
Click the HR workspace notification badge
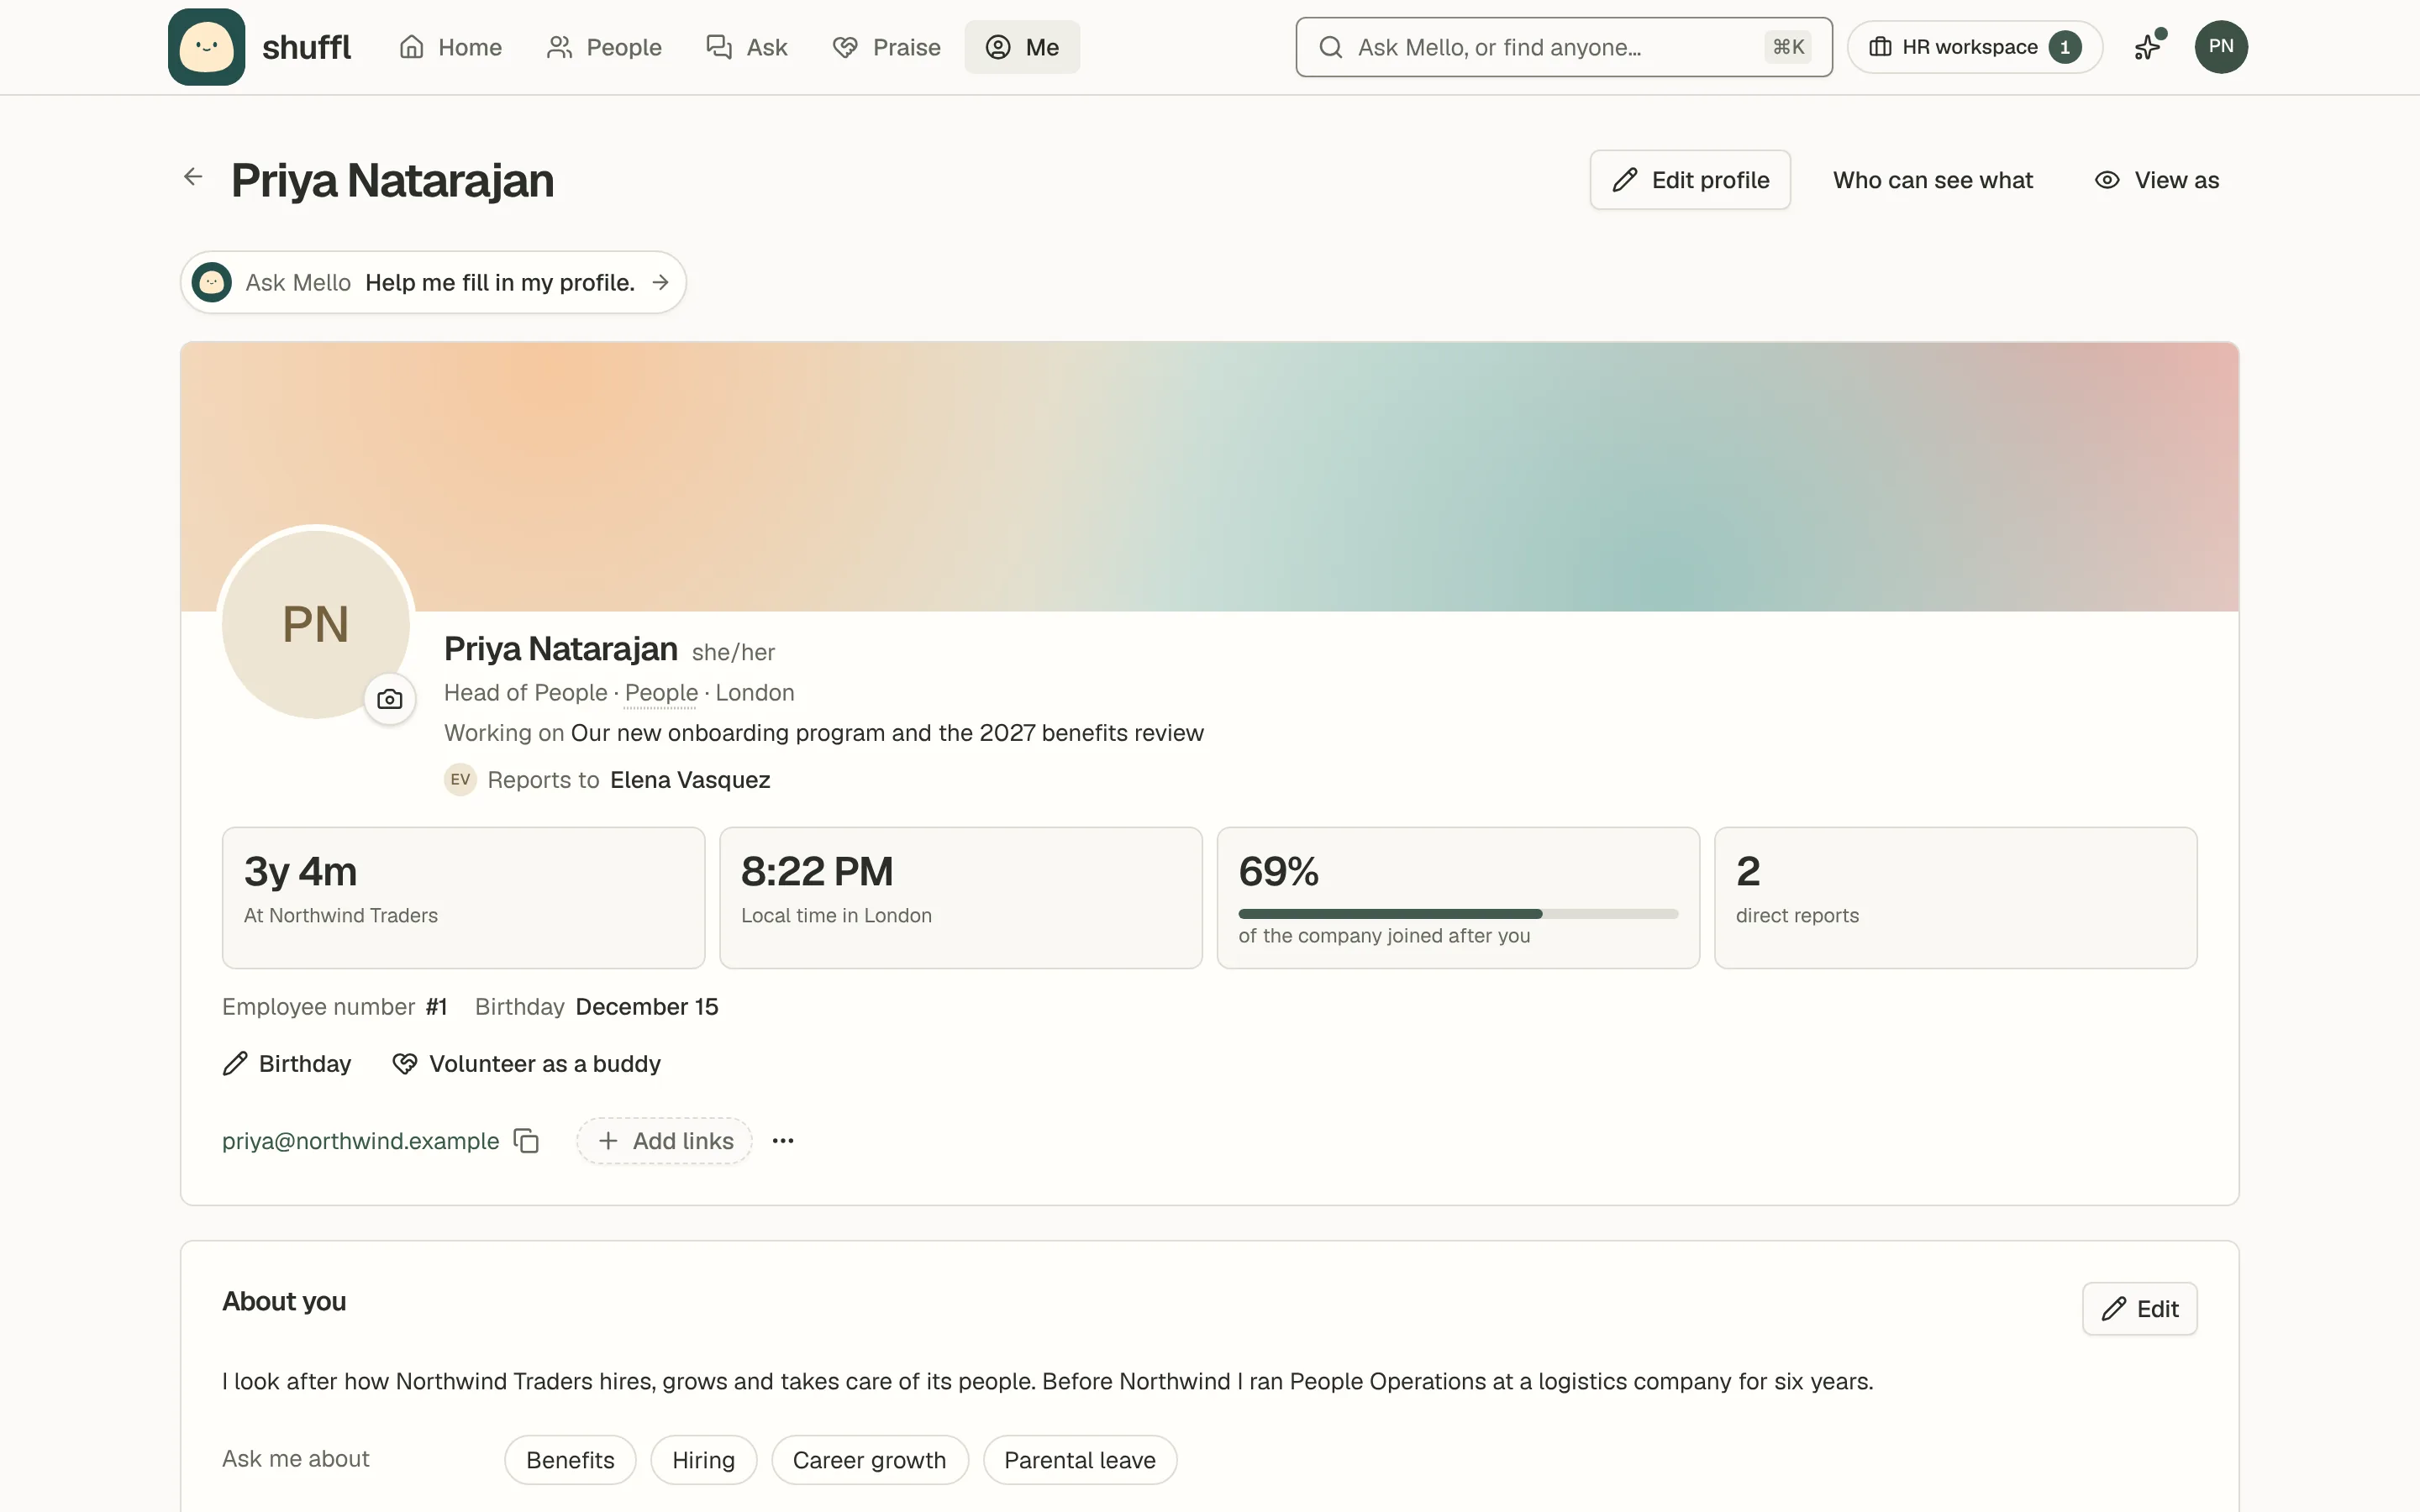[x=2064, y=47]
